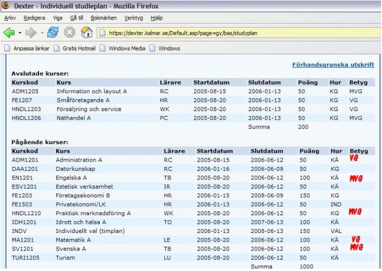This screenshot has height=271, width=382.
Task: Click the Stop loading icon
Action: tap(70, 34)
